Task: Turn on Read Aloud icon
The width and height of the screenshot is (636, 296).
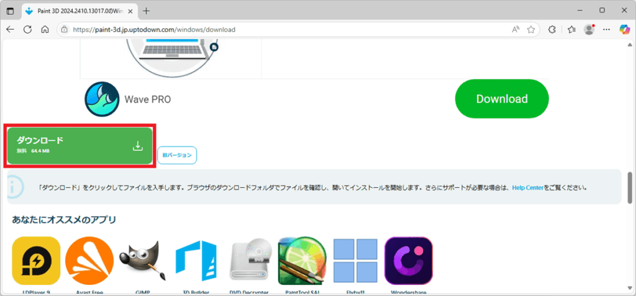Action: pos(516,30)
